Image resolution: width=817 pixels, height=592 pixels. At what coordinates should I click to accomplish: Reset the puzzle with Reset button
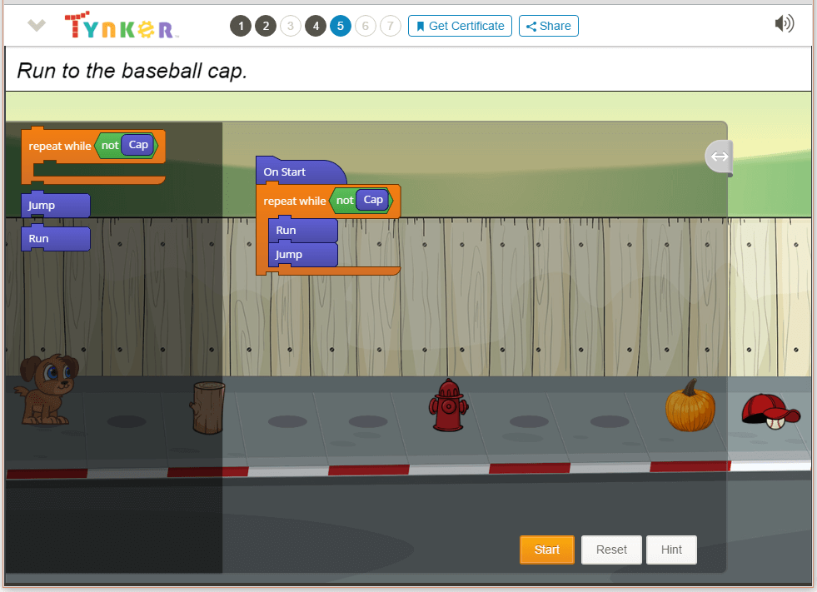[x=611, y=550]
